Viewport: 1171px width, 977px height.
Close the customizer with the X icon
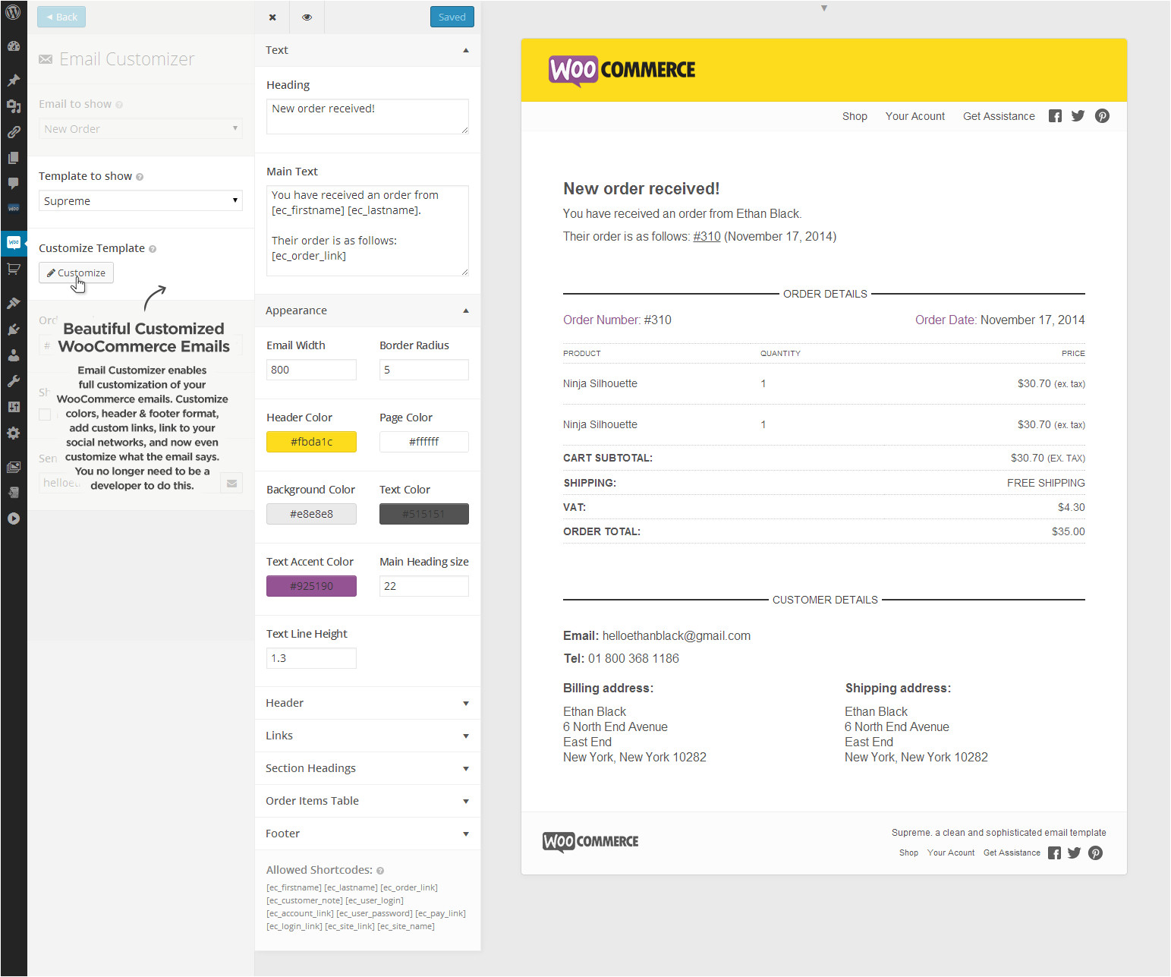coord(272,17)
